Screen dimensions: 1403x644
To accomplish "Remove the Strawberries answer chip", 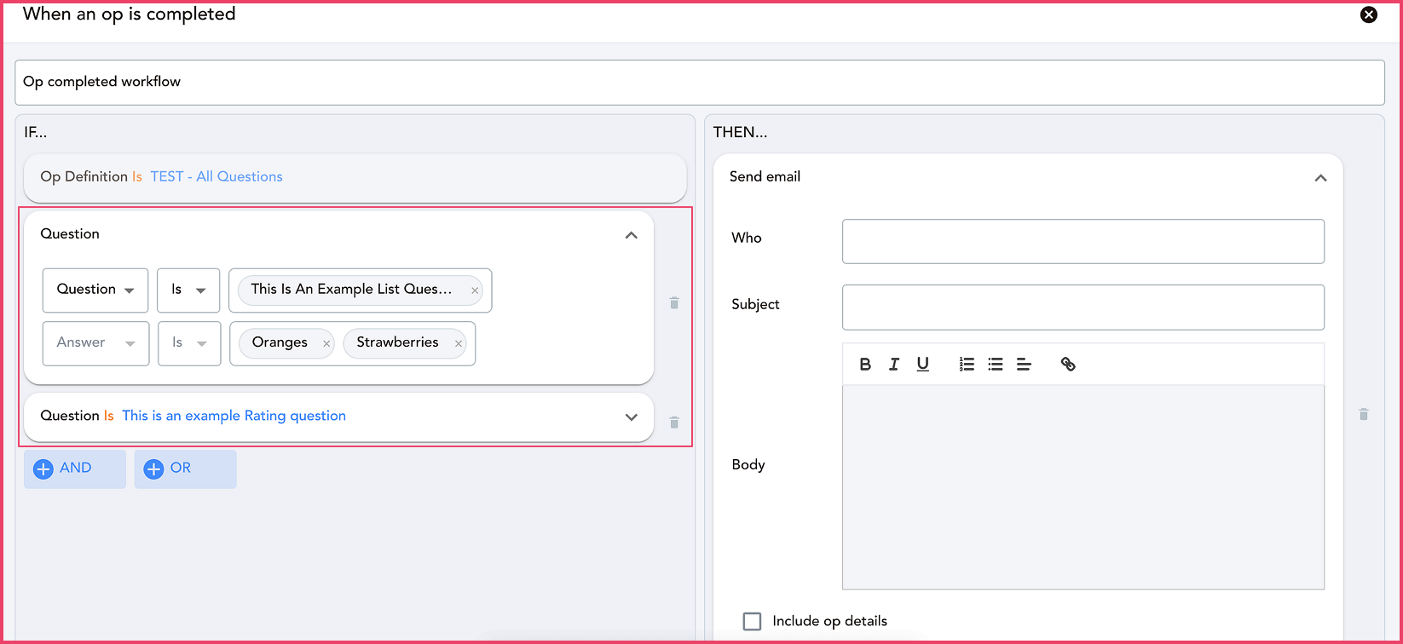I will (x=459, y=344).
